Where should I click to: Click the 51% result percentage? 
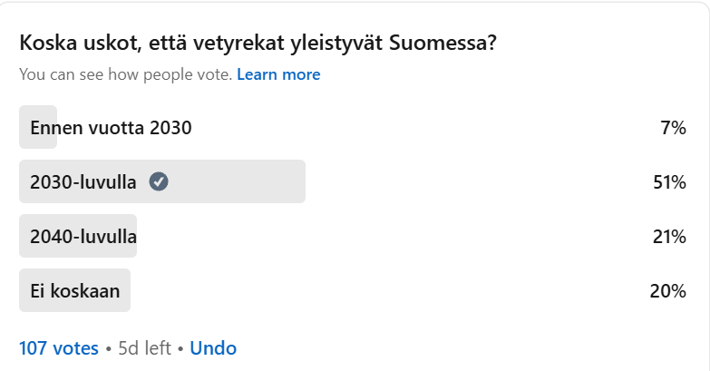(x=669, y=182)
